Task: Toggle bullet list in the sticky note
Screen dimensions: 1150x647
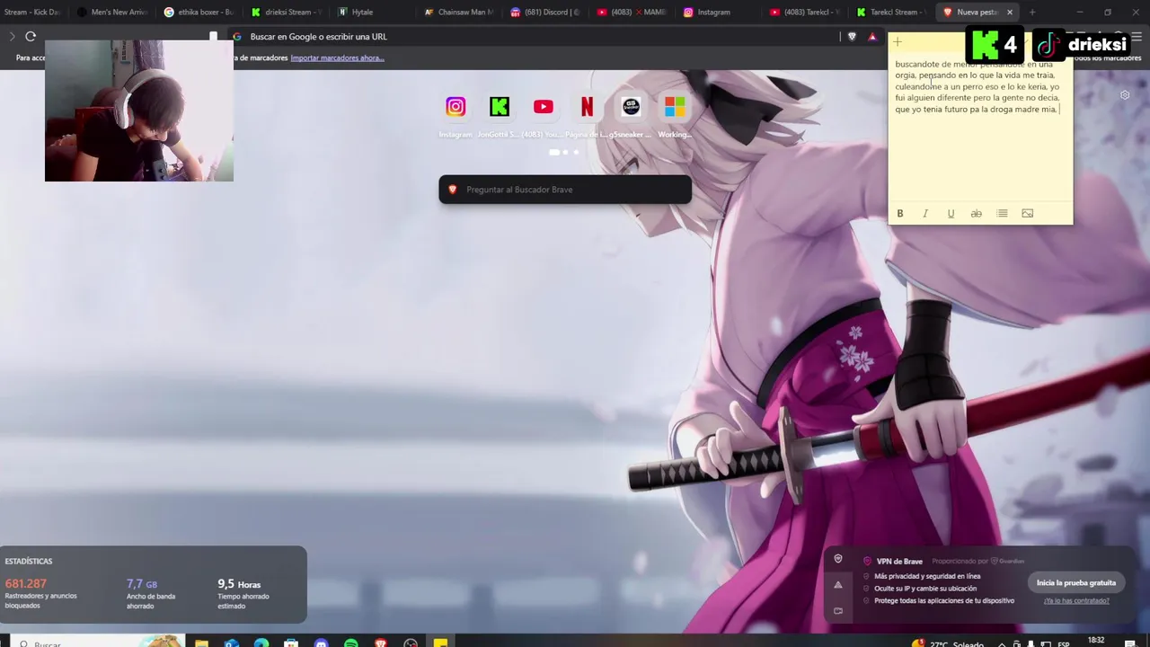Action: (1002, 213)
